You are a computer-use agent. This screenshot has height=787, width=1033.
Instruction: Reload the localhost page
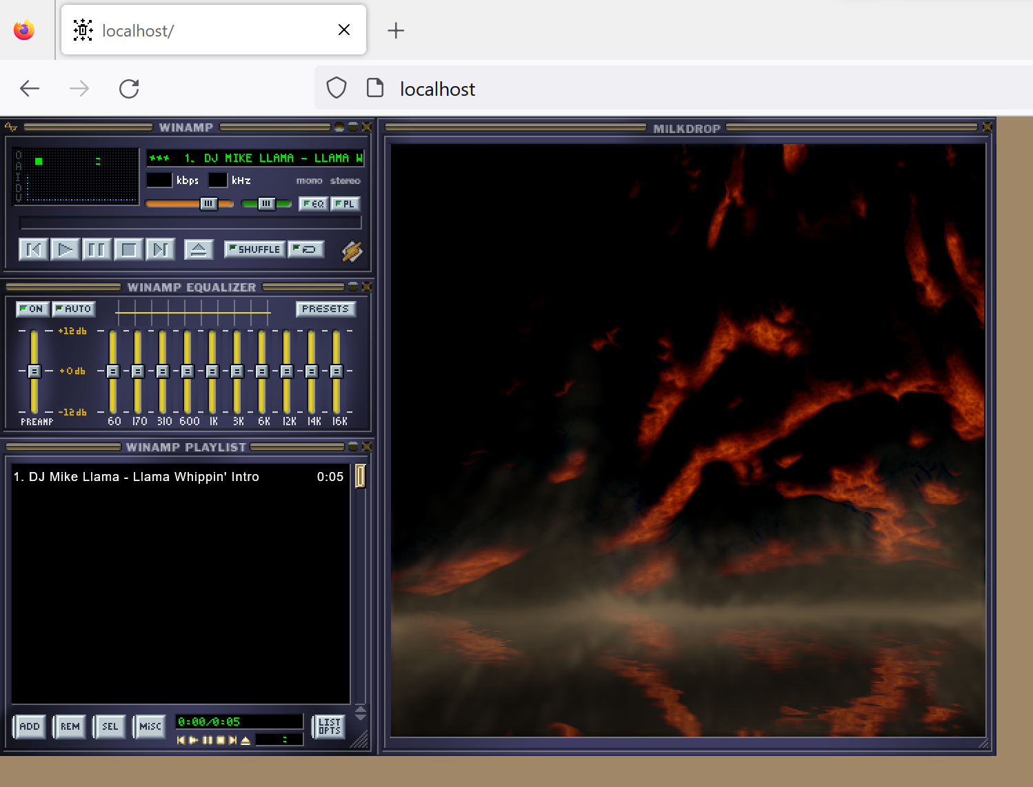pyautogui.click(x=129, y=88)
